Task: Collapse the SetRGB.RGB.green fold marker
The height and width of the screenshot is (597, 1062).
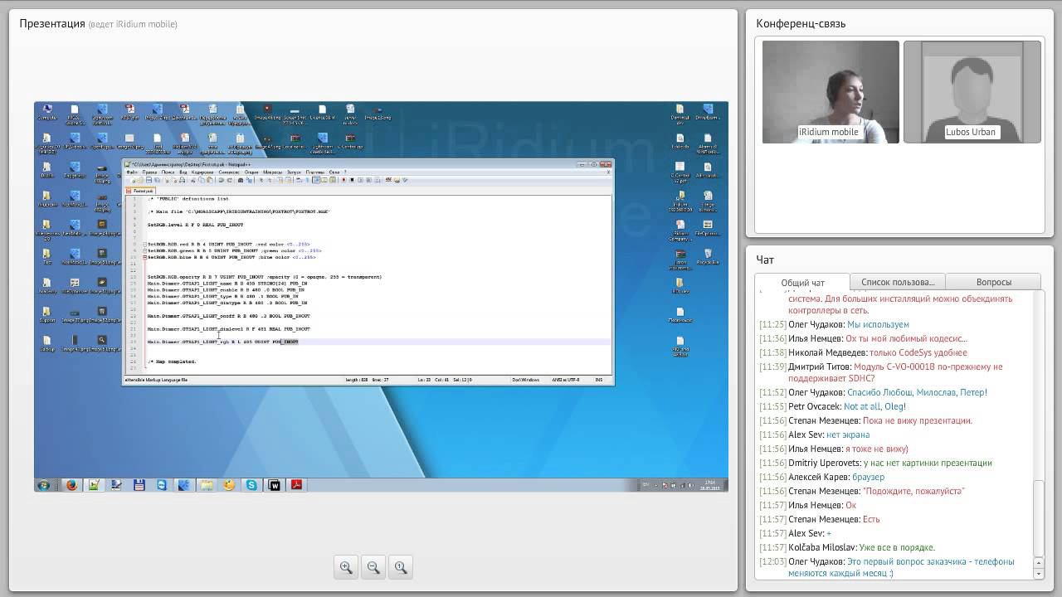Action: pos(144,251)
